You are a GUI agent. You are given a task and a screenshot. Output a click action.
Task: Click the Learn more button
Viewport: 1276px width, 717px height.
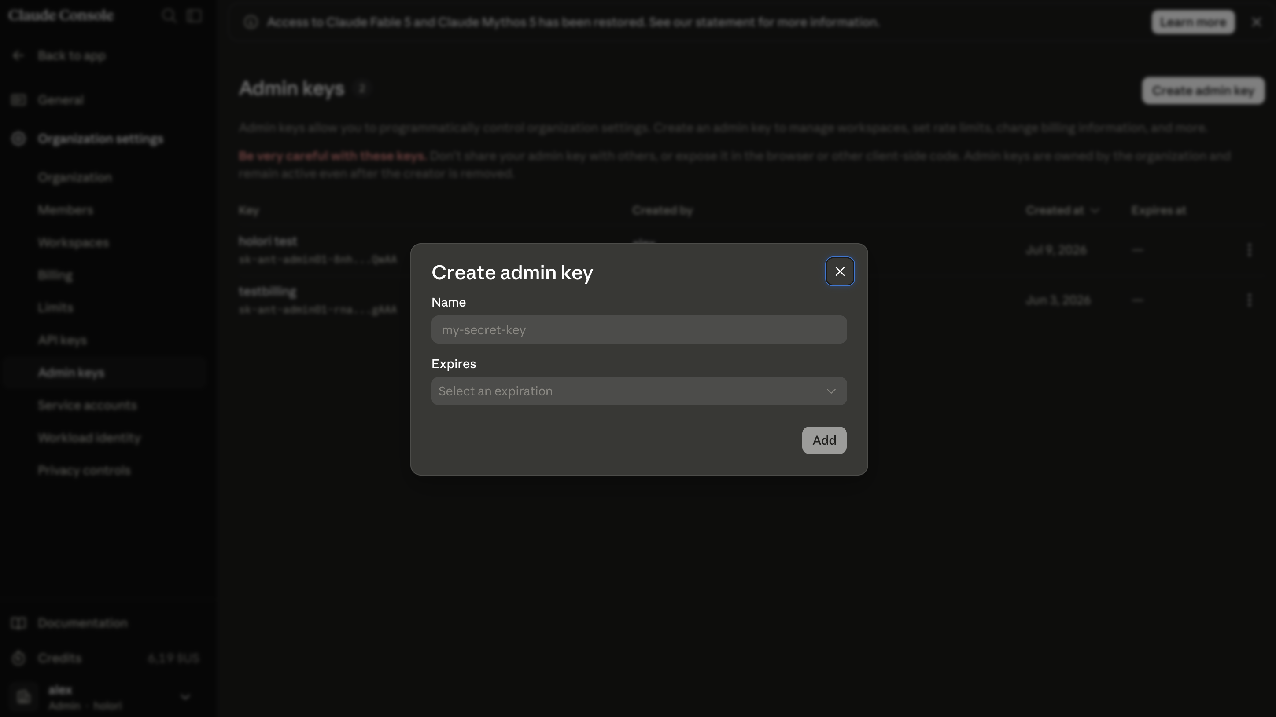(x=1193, y=22)
